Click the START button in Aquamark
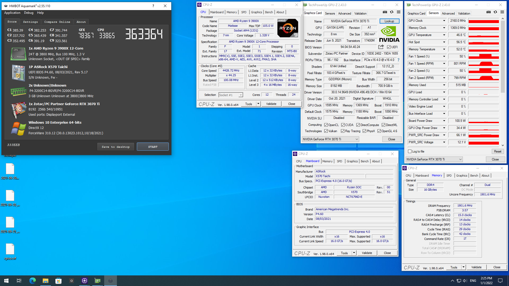Image resolution: width=509 pixels, height=286 pixels. pos(153,147)
